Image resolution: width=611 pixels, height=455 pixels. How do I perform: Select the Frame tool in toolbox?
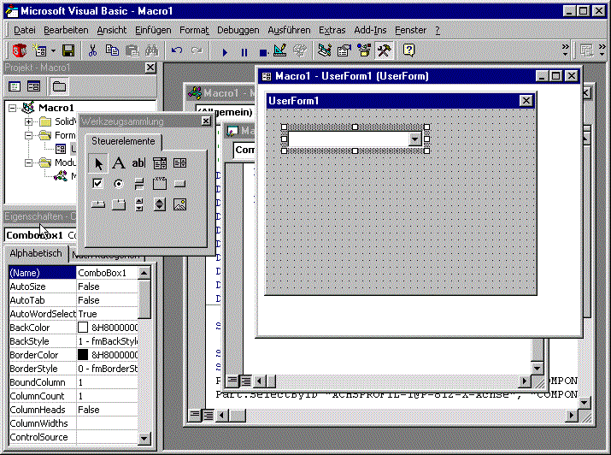tap(160, 184)
